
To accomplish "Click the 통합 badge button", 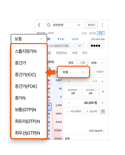I will pos(101,33).
